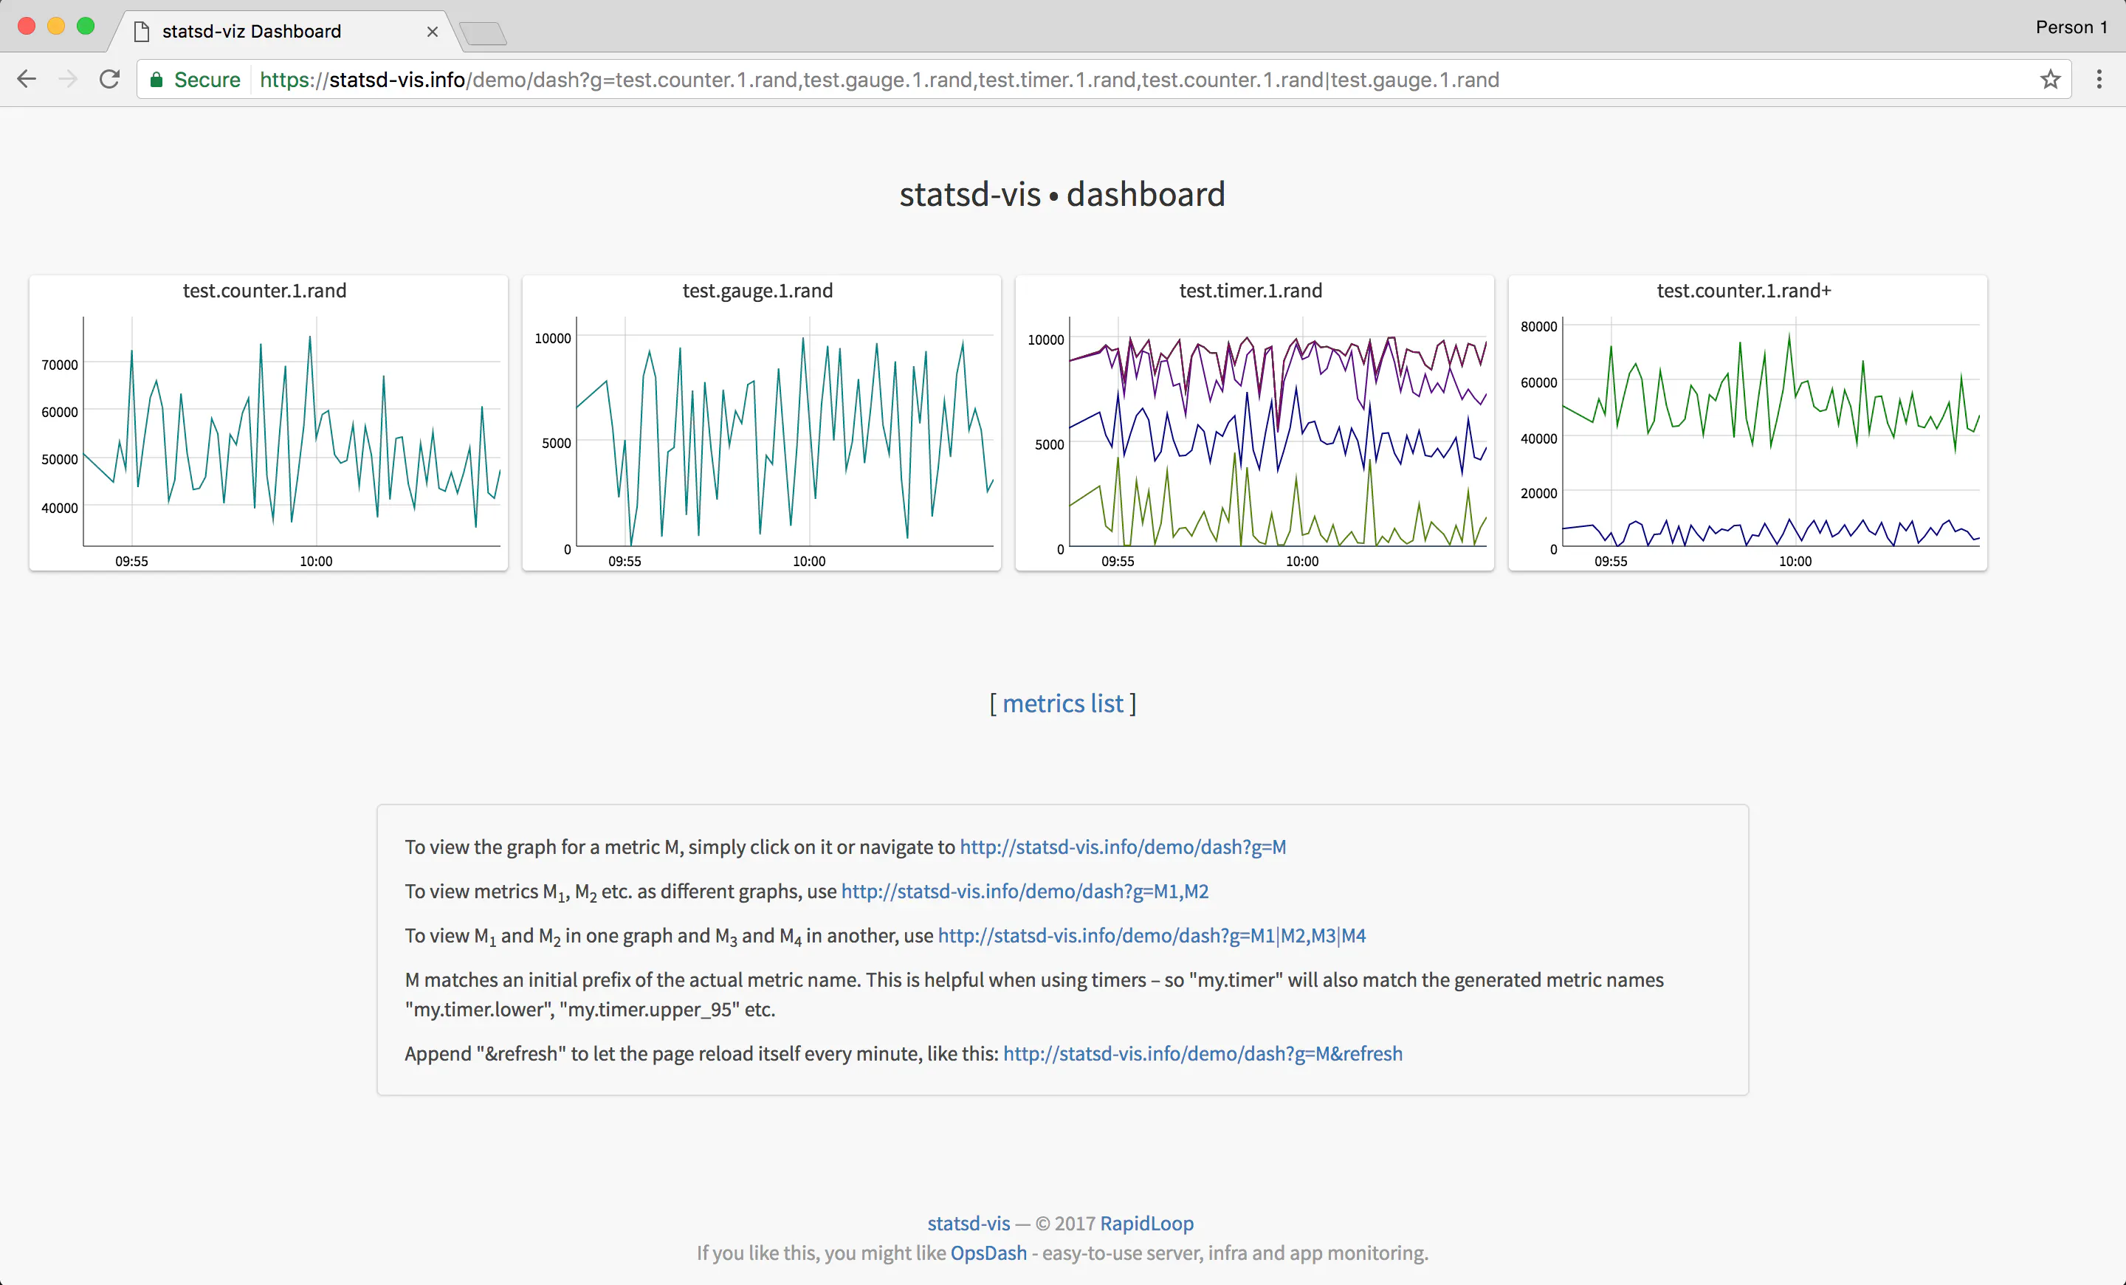This screenshot has height=1285, width=2126.
Task: Click the browser forward arrow
Action: coord(67,79)
